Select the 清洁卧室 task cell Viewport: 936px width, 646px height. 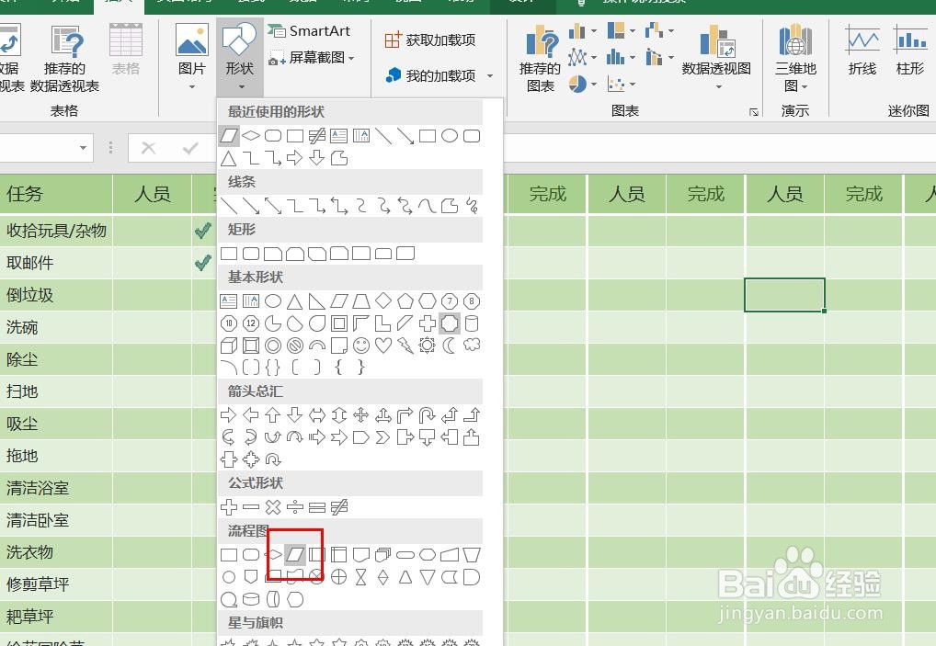tap(56, 520)
